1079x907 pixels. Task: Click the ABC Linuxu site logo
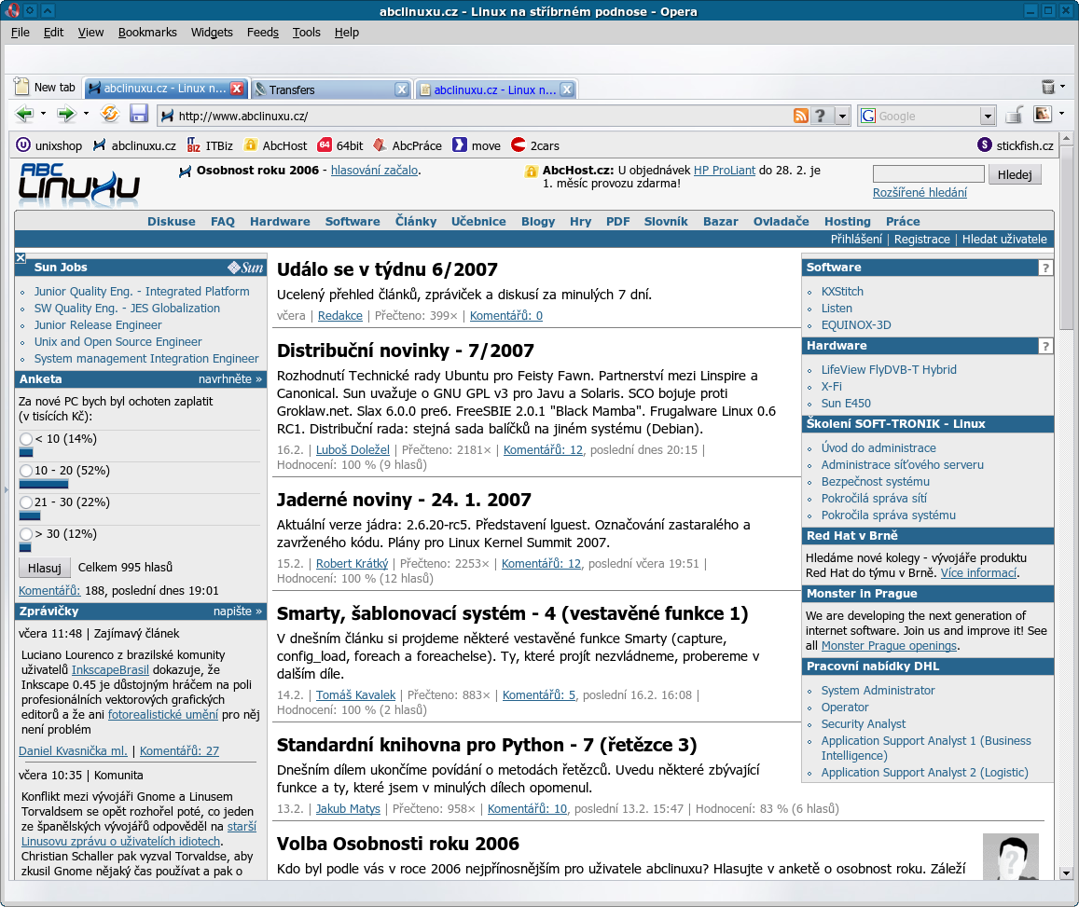79,185
